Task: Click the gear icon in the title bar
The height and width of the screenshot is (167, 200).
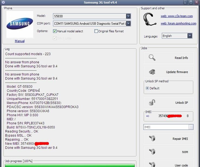Action: [x=3, y=2]
